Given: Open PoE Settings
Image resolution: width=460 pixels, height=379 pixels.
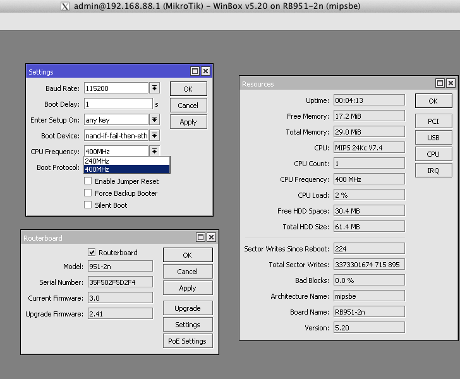Looking at the screenshot, I should tap(188, 341).
